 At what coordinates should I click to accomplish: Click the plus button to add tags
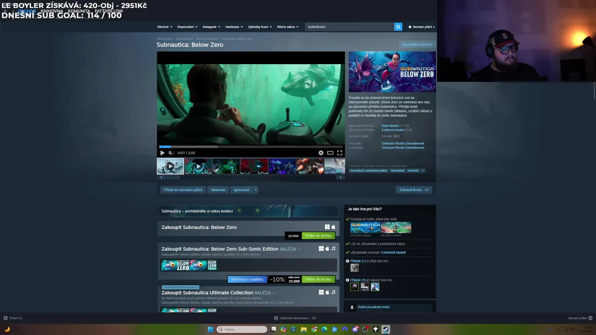(423, 171)
